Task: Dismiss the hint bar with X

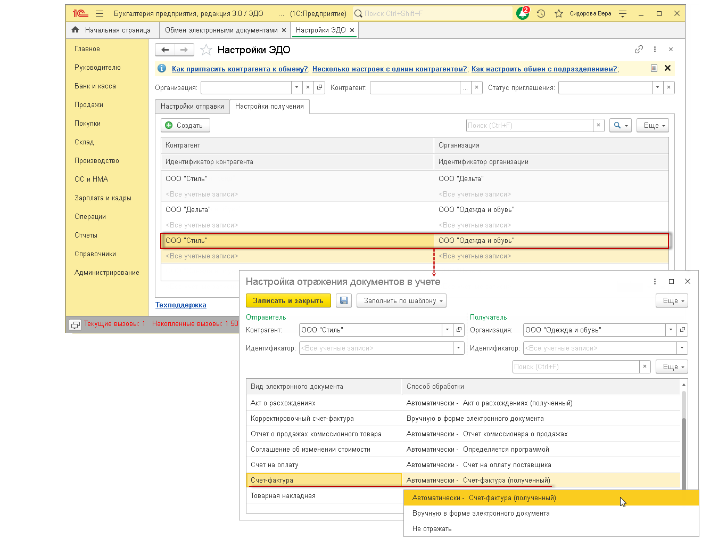Action: point(667,68)
